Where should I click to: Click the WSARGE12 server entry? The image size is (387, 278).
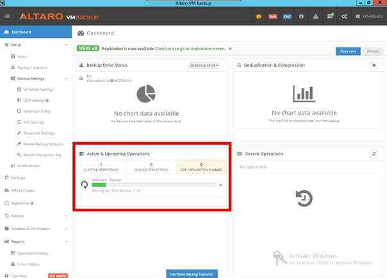(x=369, y=16)
